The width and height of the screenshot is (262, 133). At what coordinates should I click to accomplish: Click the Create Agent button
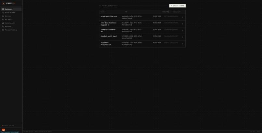(x=177, y=6)
